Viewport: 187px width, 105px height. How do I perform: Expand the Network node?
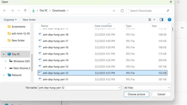[x=4, y=75]
